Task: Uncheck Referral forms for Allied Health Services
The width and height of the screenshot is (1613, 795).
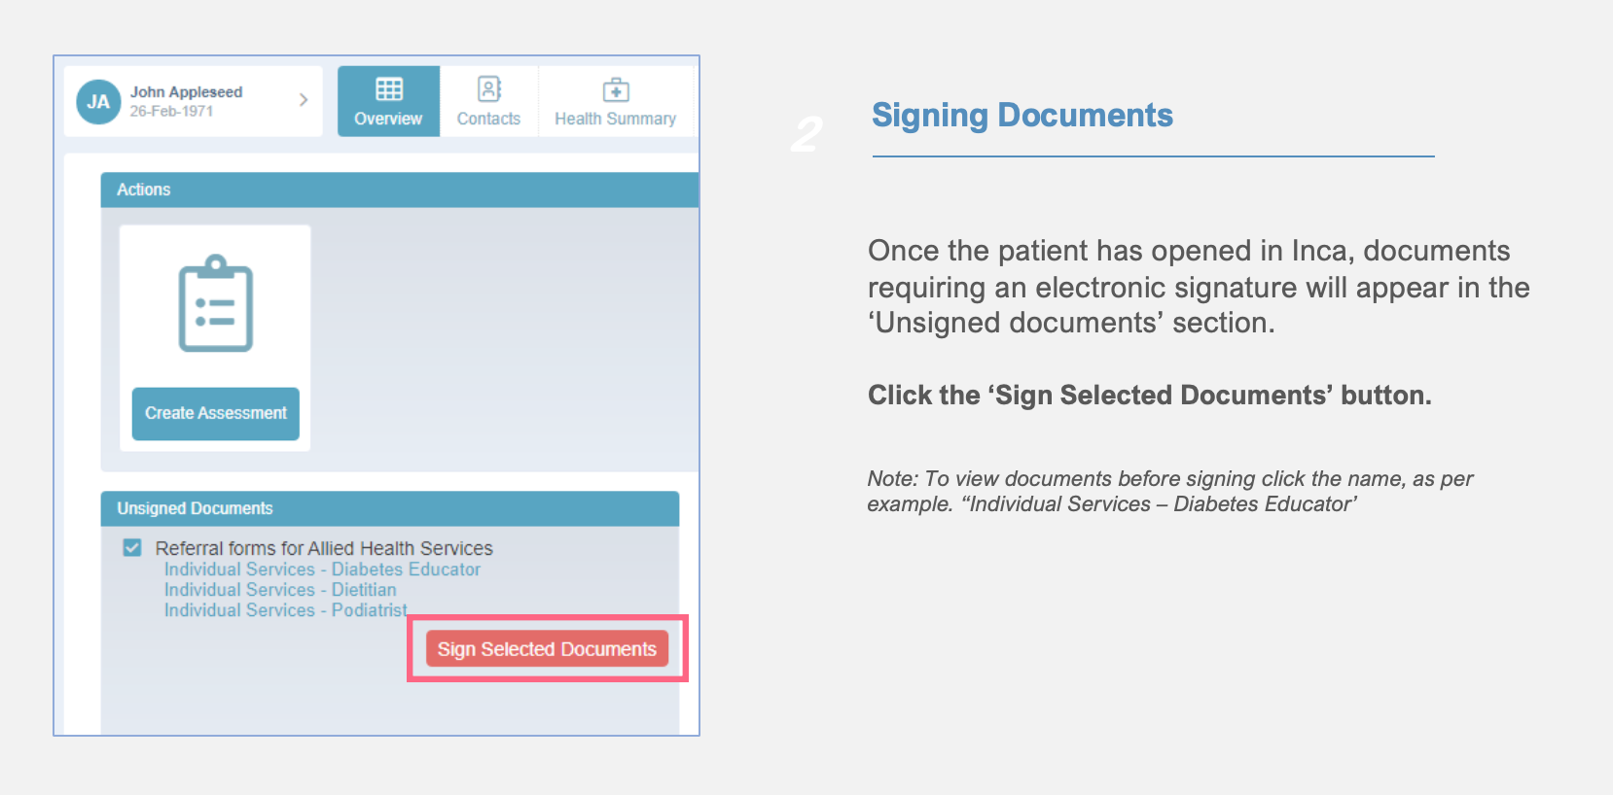Action: 132,548
